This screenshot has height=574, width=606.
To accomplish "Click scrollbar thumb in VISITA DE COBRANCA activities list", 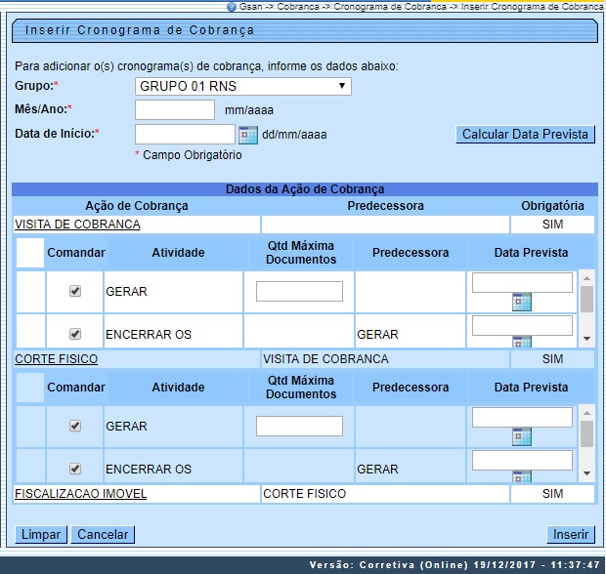I will pos(586,299).
